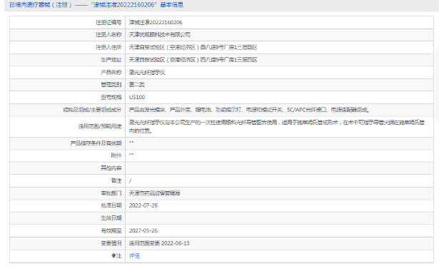Select the composition text mentioning SC/APC
This screenshot has height=266, width=441.
(249, 110)
